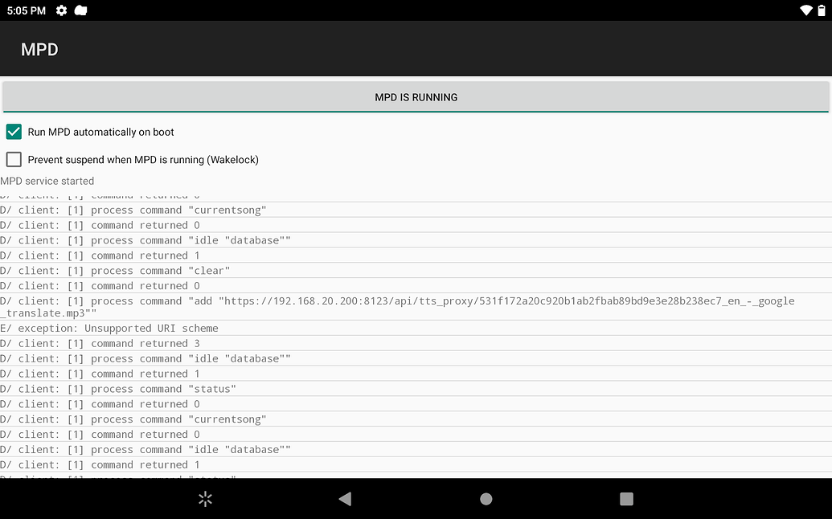
Task: Tap the settings gear icon in status bar
Action: point(60,10)
